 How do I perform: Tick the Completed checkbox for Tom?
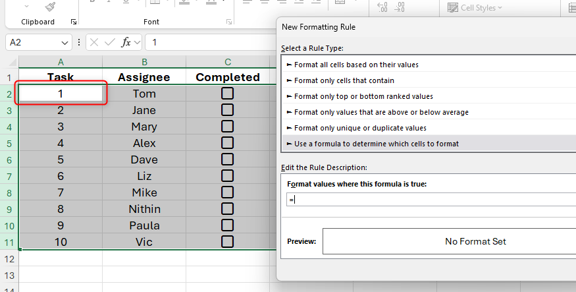[228, 94]
